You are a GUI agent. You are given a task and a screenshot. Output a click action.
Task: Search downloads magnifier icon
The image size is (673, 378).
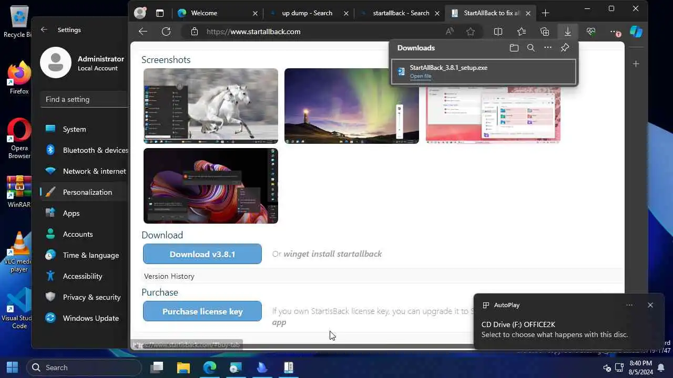click(x=531, y=48)
